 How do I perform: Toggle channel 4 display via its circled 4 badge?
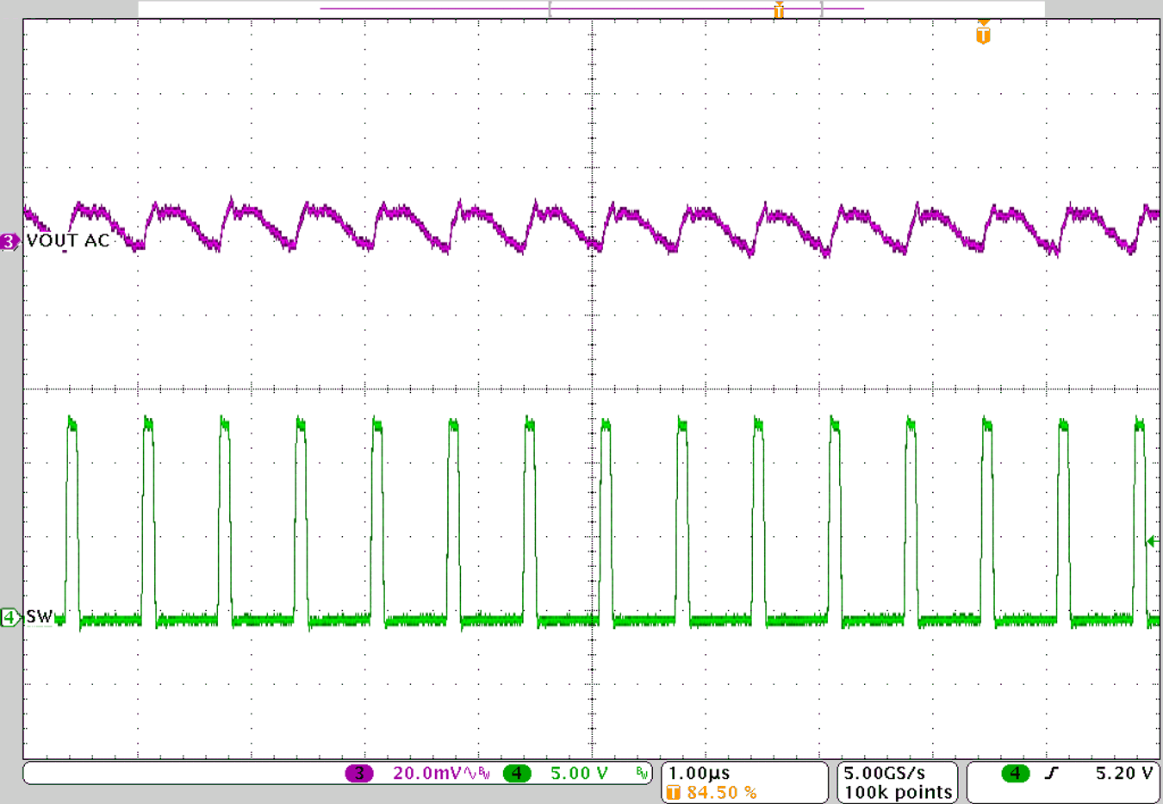(517, 774)
